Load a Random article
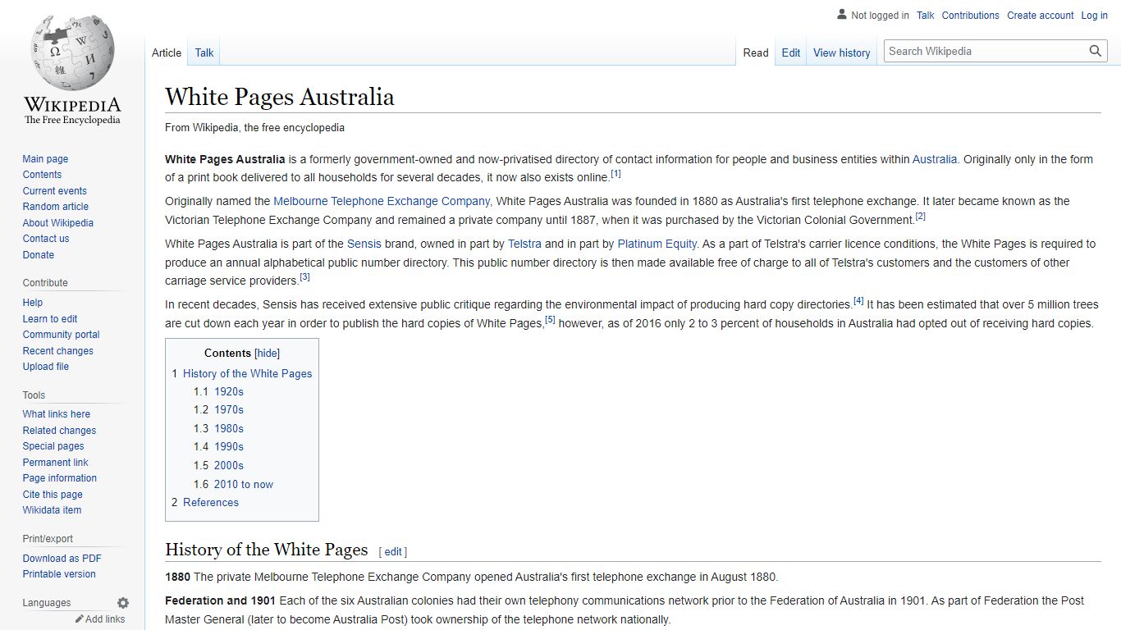This screenshot has height=630, width=1121. 56,207
